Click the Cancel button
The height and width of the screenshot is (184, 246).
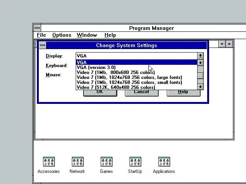[142, 93]
